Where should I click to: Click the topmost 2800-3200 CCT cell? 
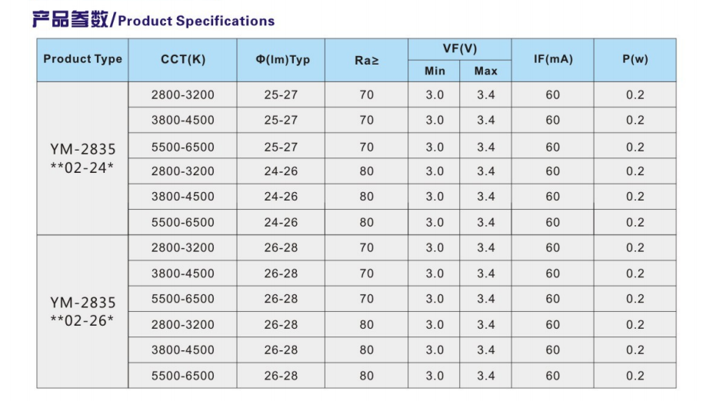[x=183, y=95]
